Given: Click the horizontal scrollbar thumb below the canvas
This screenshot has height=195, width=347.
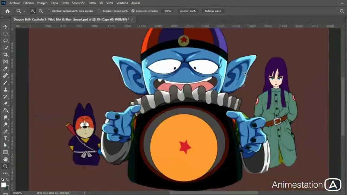Looking at the screenshot, I should (x=213, y=193).
